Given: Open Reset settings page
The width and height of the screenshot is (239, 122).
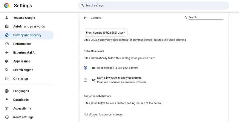Looking at the screenshot, I should [x=23, y=117].
